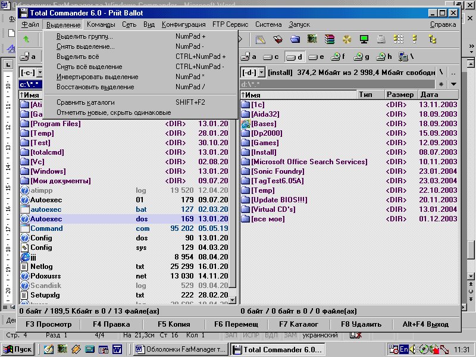Viewport: 476px width, 357px height.
Task: Switch to Оболонки FarManager Word taskbar button
Action: (x=181, y=349)
